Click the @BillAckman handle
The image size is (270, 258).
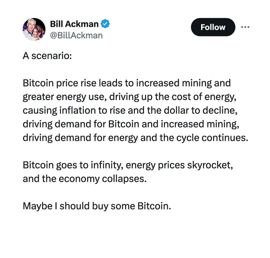pos(76,35)
